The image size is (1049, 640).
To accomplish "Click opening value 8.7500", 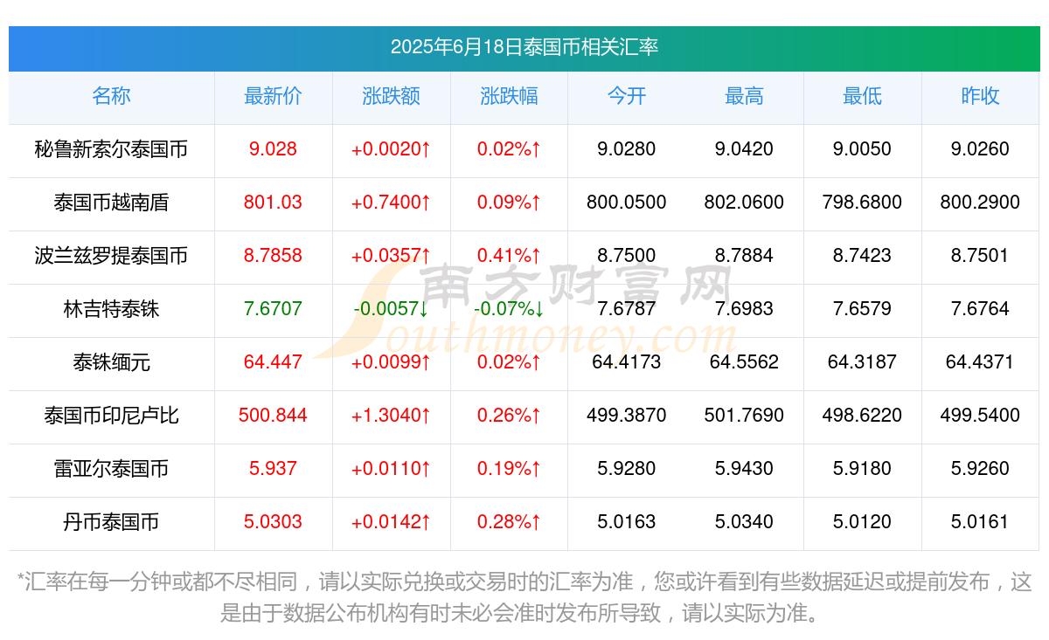I will coord(627,256).
